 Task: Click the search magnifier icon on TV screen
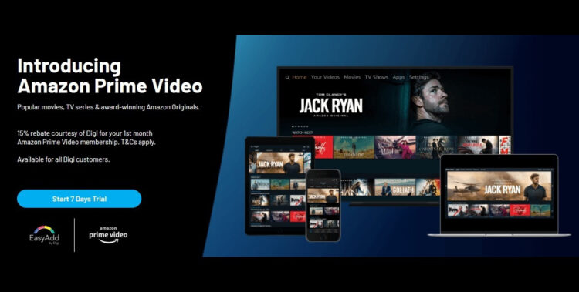point(287,77)
